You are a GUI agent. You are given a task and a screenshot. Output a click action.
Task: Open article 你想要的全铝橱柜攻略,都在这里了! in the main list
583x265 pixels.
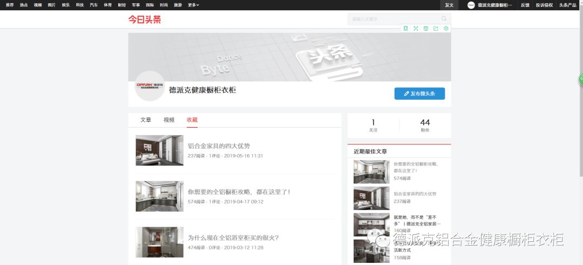click(239, 192)
